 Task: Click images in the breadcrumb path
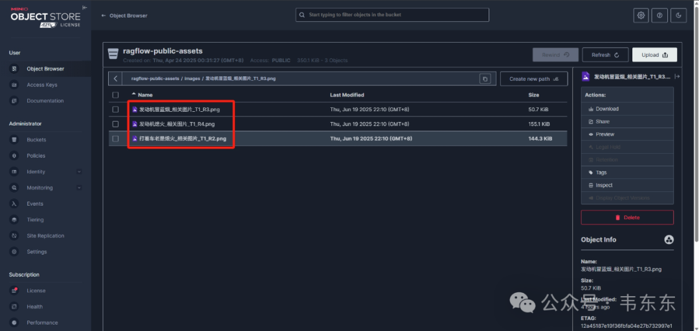pos(192,78)
